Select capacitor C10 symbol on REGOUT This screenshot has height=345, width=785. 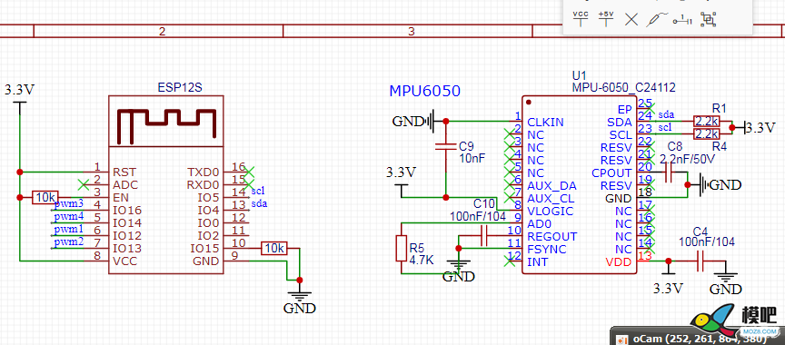tap(483, 236)
